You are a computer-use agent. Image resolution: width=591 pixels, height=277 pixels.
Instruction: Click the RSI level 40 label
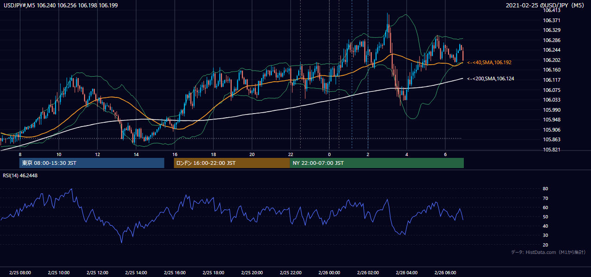pos(546,226)
